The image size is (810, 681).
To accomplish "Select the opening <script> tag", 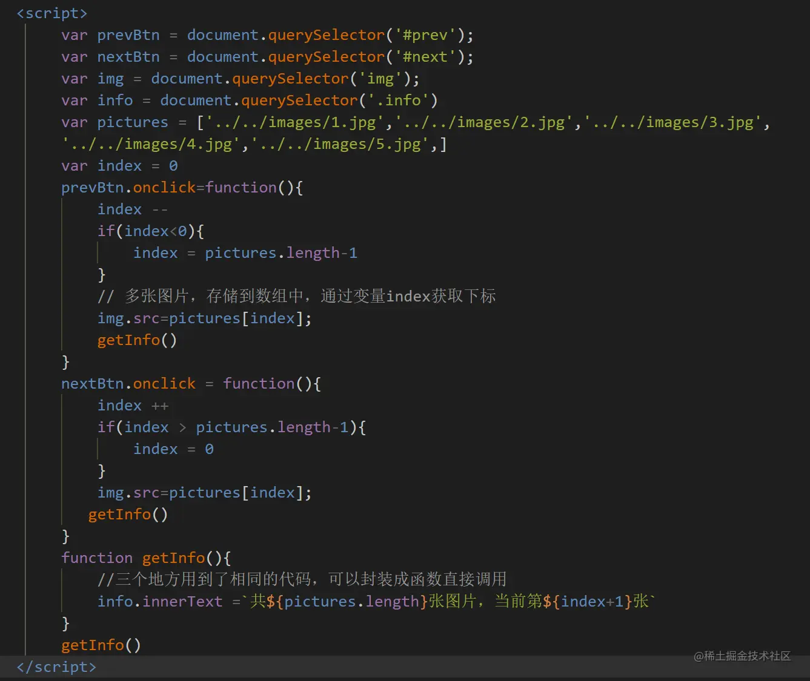I will (x=51, y=13).
